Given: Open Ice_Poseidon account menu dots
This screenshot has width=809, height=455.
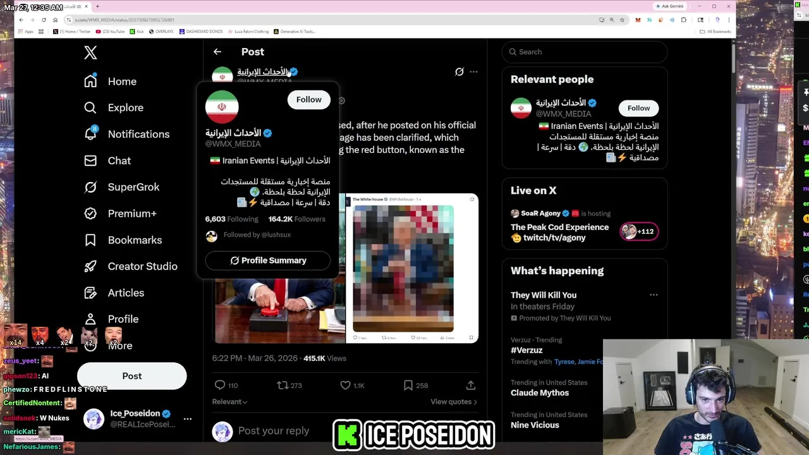Looking at the screenshot, I should coord(188,419).
